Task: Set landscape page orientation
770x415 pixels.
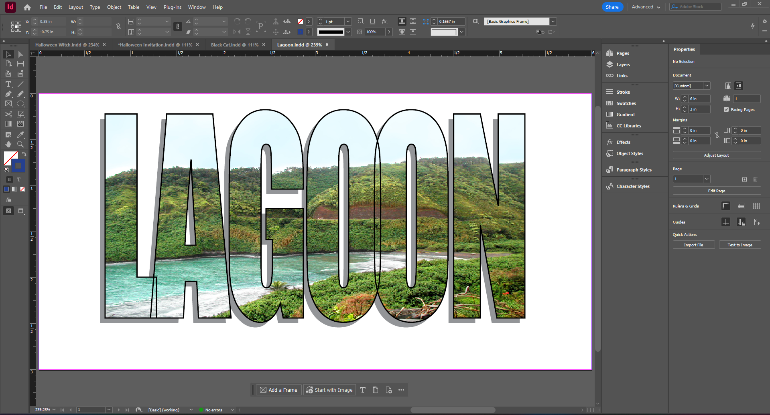Action: [739, 86]
